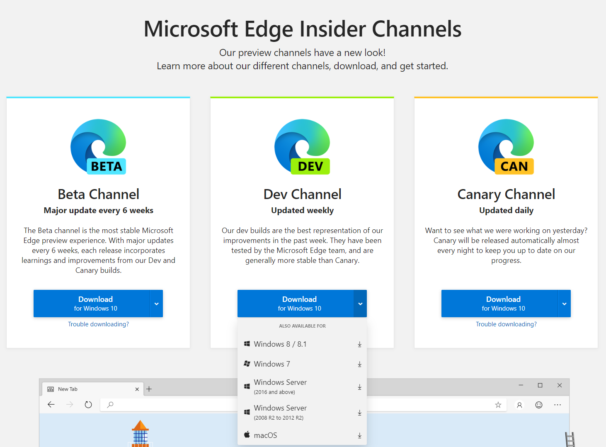Open the ellipsis menu in the browser preview
The image size is (606, 447).
(558, 405)
